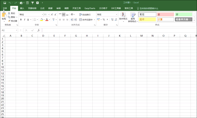Click the Paste clipboard icon
Viewport: 197px width, 118px height.
point(4,15)
